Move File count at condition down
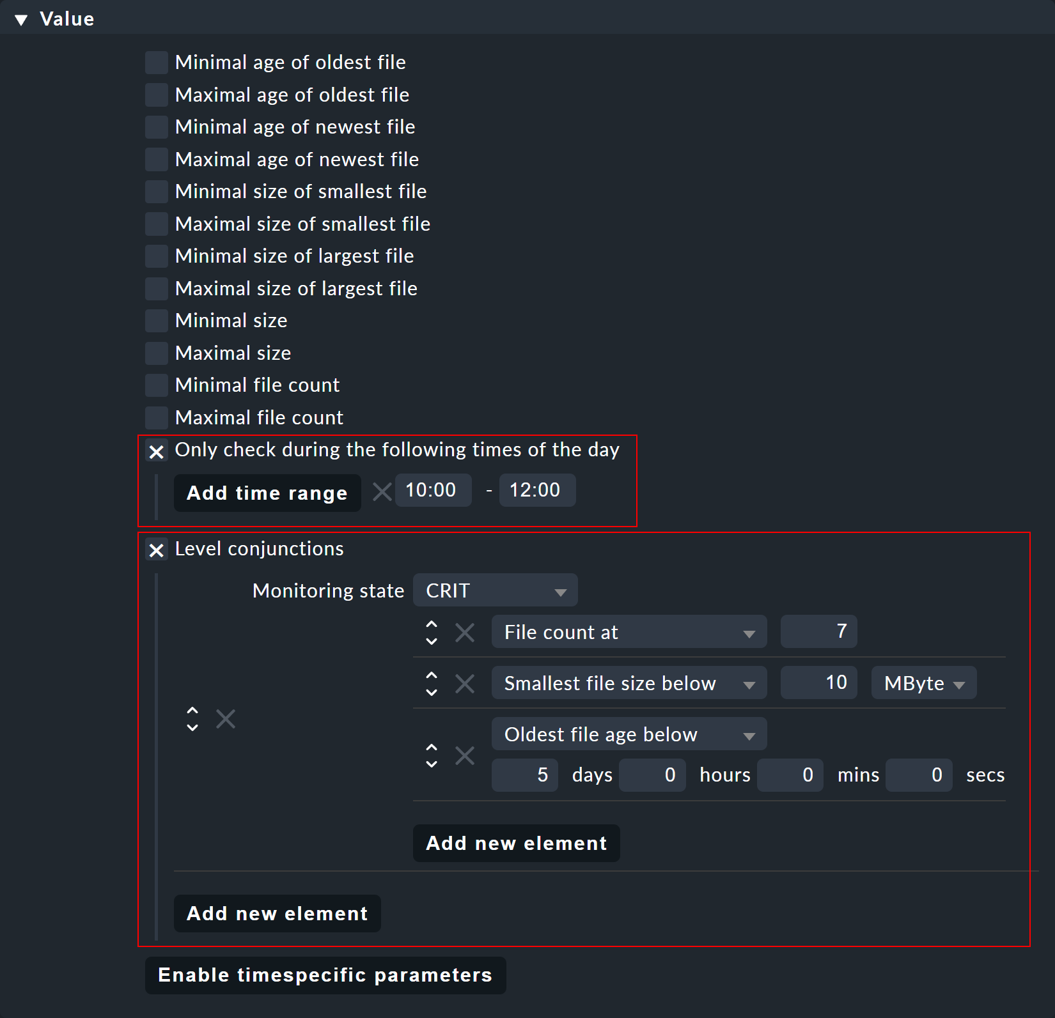 click(432, 640)
